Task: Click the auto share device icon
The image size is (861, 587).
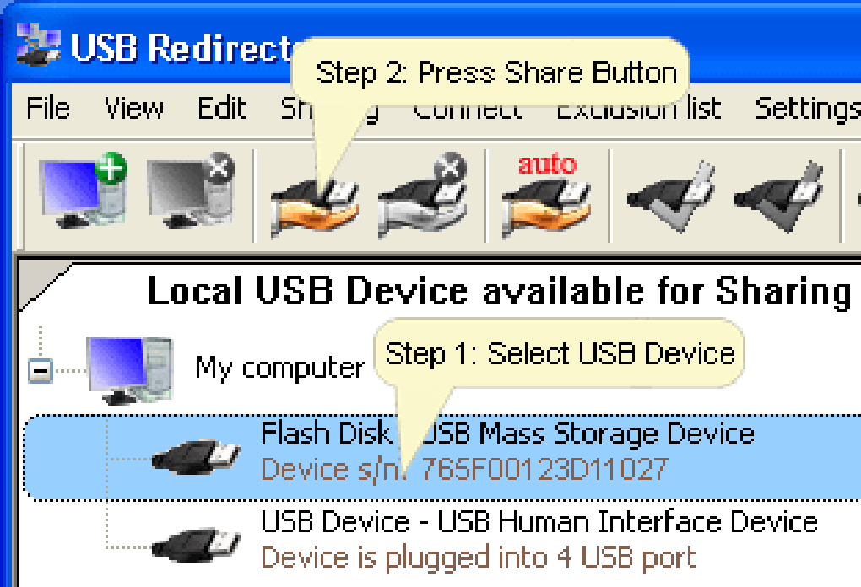Action: click(x=546, y=195)
